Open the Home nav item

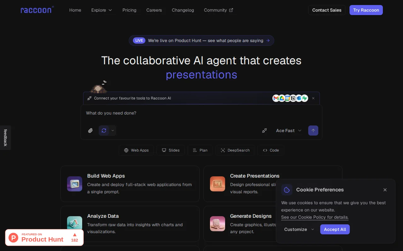75,10
